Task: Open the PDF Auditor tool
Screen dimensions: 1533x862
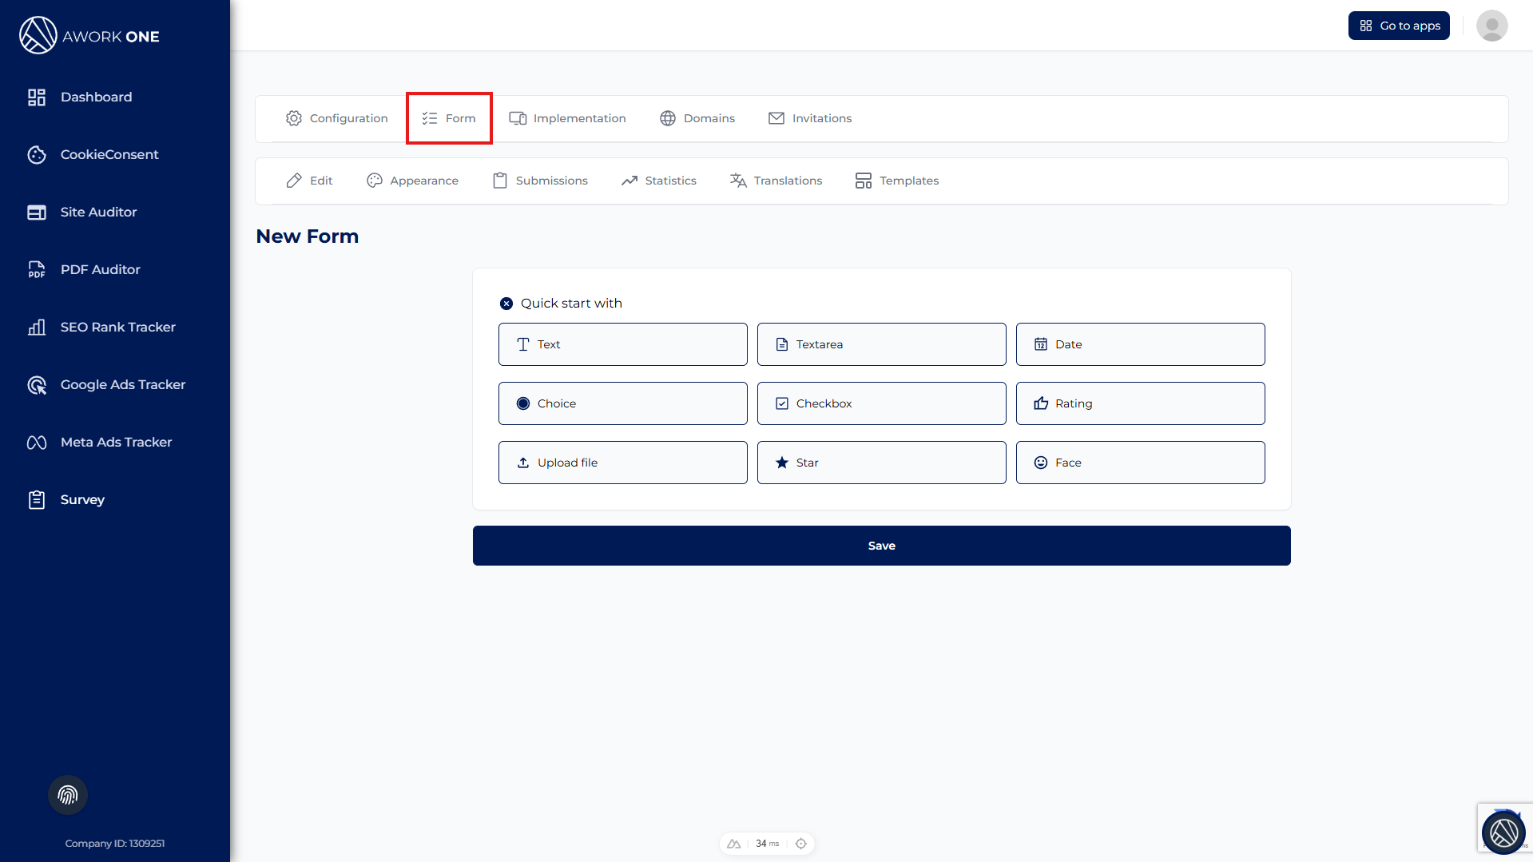Action: click(100, 269)
